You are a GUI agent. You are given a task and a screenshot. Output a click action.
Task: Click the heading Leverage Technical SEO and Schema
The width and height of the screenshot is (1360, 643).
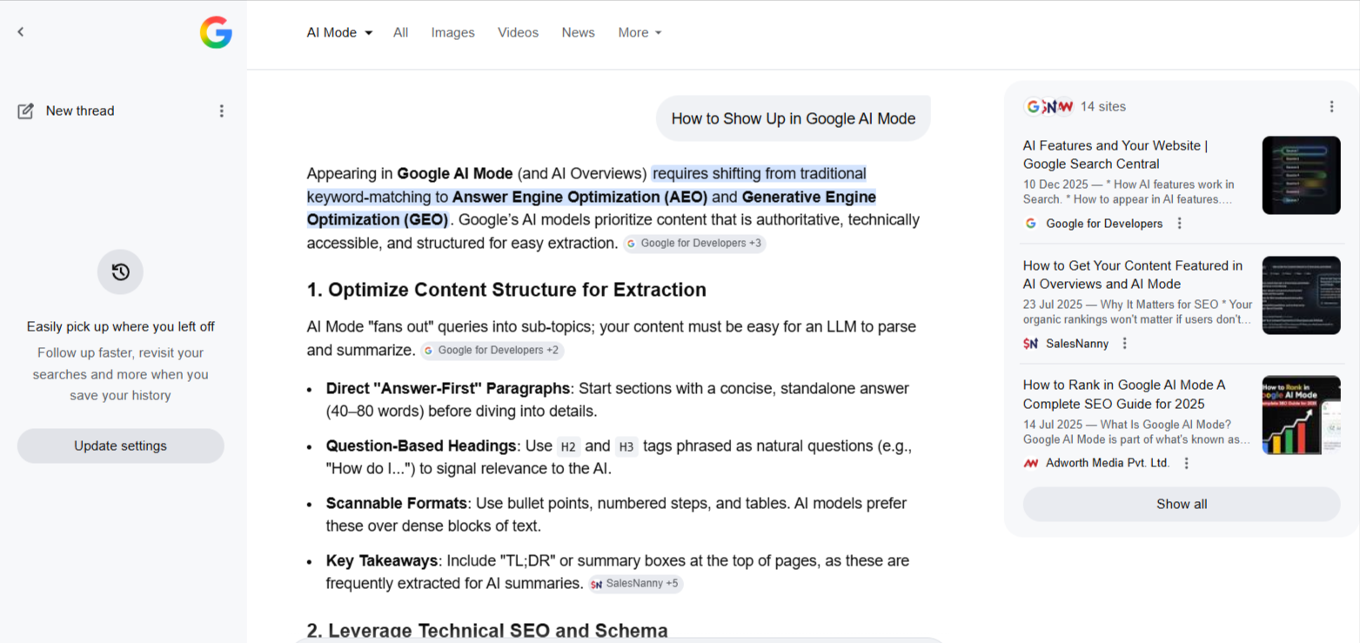click(x=487, y=630)
